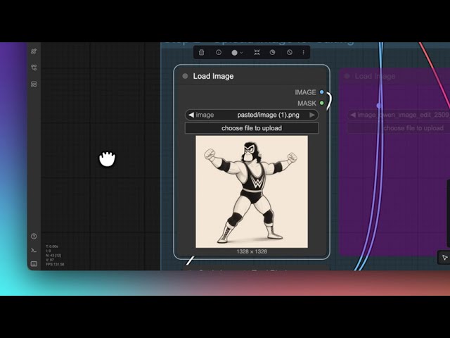450x338 pixels.
Task: Open more options three-dot menu
Action: [303, 52]
